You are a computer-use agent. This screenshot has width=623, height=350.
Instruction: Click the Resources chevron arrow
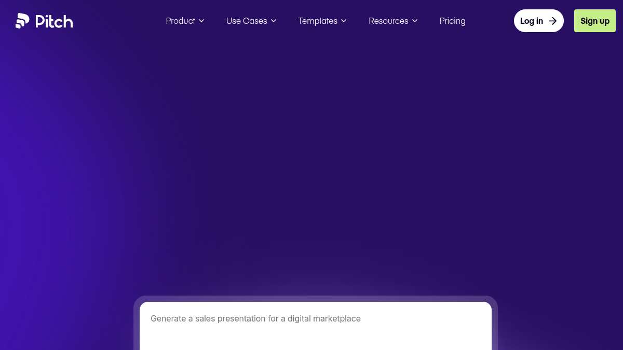415,21
